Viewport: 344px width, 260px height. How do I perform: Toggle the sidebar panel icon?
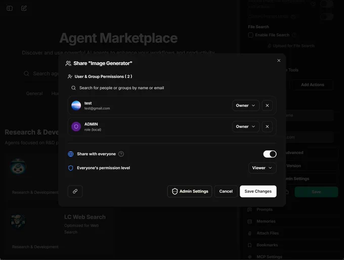tap(10, 8)
